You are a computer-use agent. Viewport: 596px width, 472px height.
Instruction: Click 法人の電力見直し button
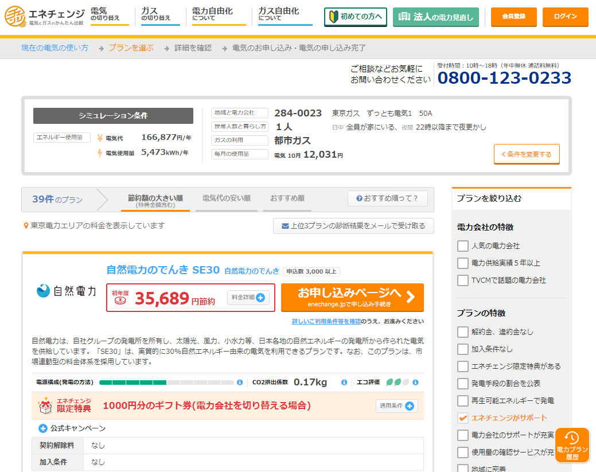pos(435,17)
